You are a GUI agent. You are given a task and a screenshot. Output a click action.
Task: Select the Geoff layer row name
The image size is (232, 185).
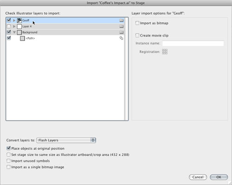[x=26, y=20]
